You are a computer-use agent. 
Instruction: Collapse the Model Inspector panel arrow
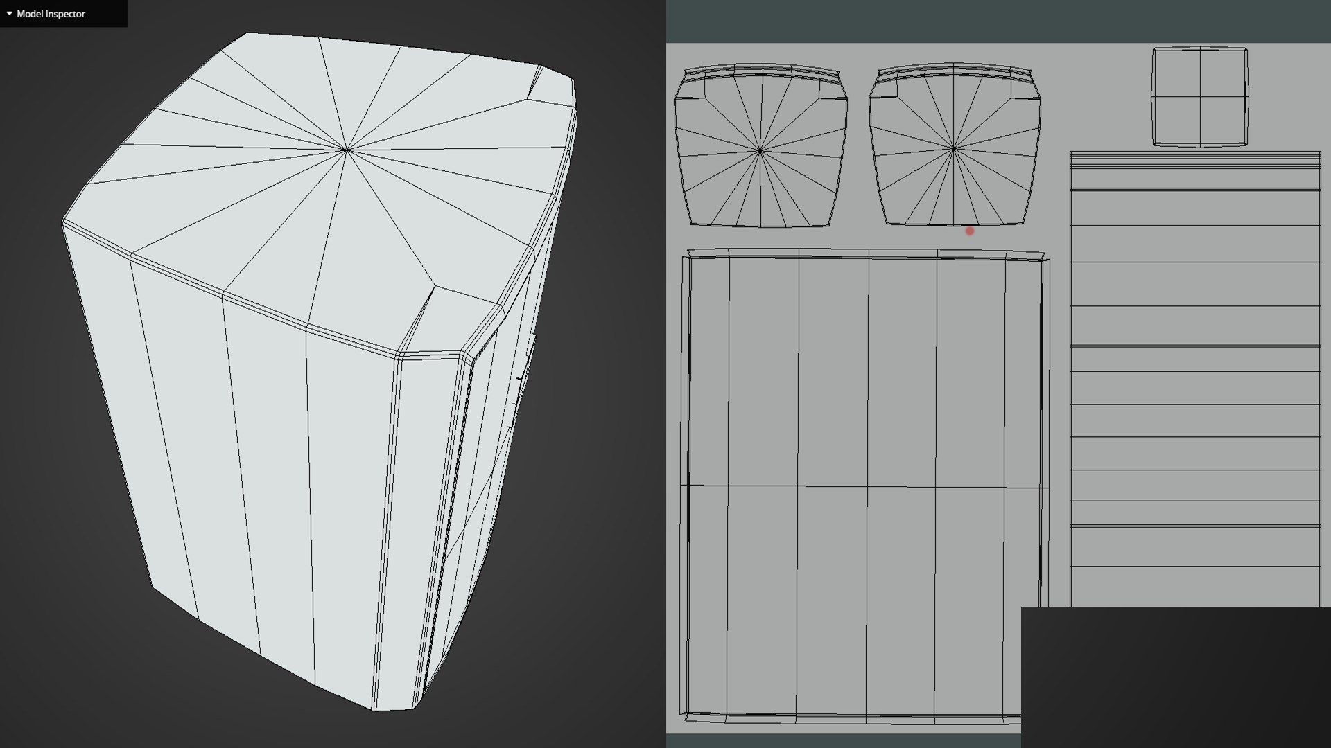point(9,13)
